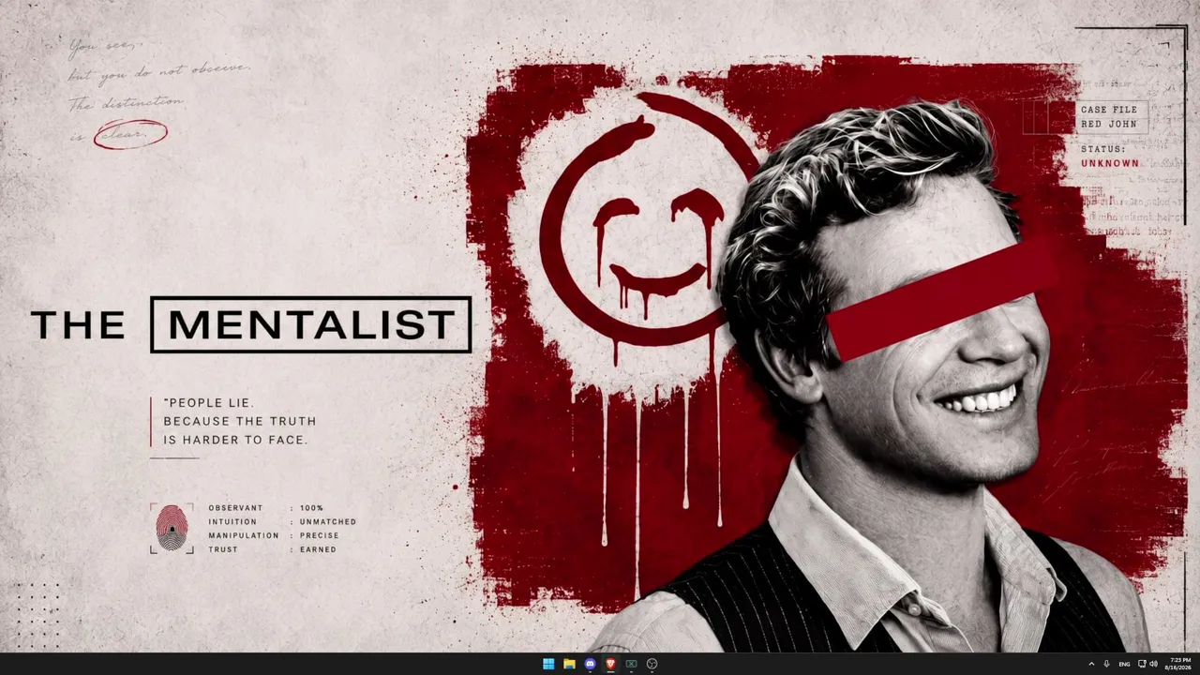Open the Windows Start menu
The image size is (1200, 675).
coord(548,664)
